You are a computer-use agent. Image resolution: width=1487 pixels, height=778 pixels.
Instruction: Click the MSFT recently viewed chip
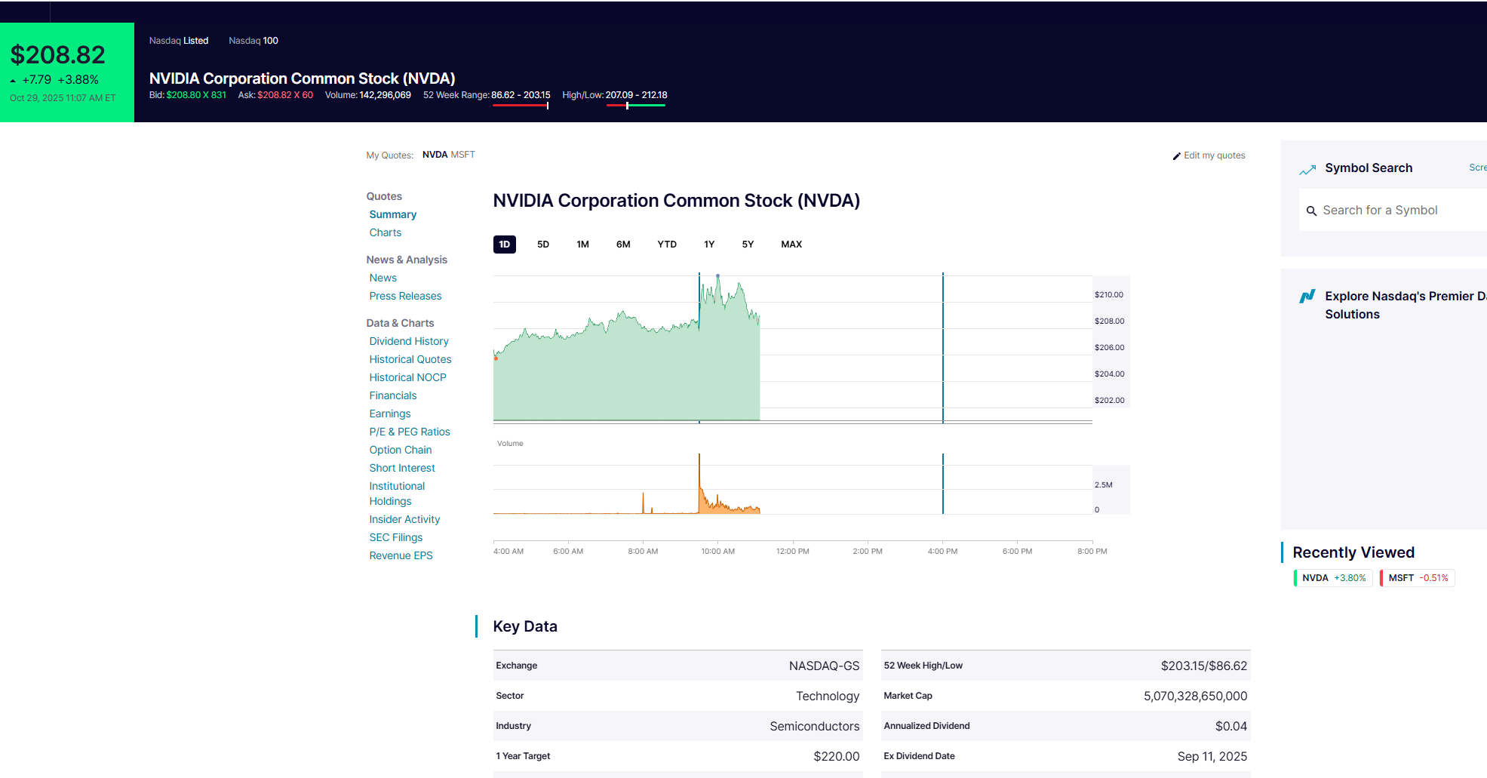point(1418,578)
